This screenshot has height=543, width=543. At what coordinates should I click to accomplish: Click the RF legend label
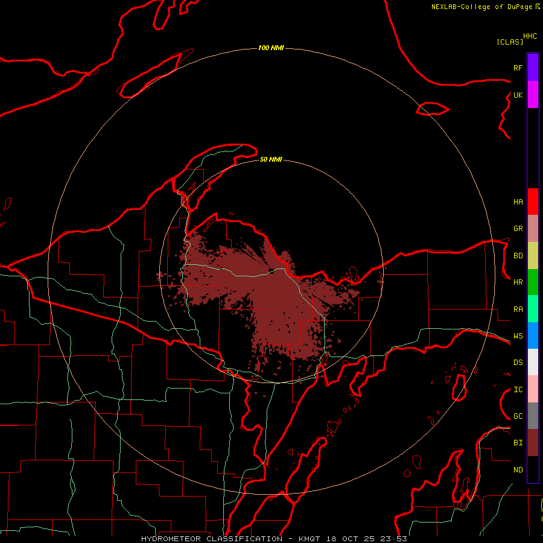pos(518,68)
